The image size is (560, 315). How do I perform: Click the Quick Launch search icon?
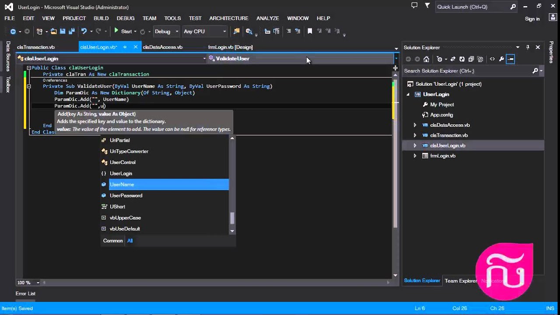(513, 7)
